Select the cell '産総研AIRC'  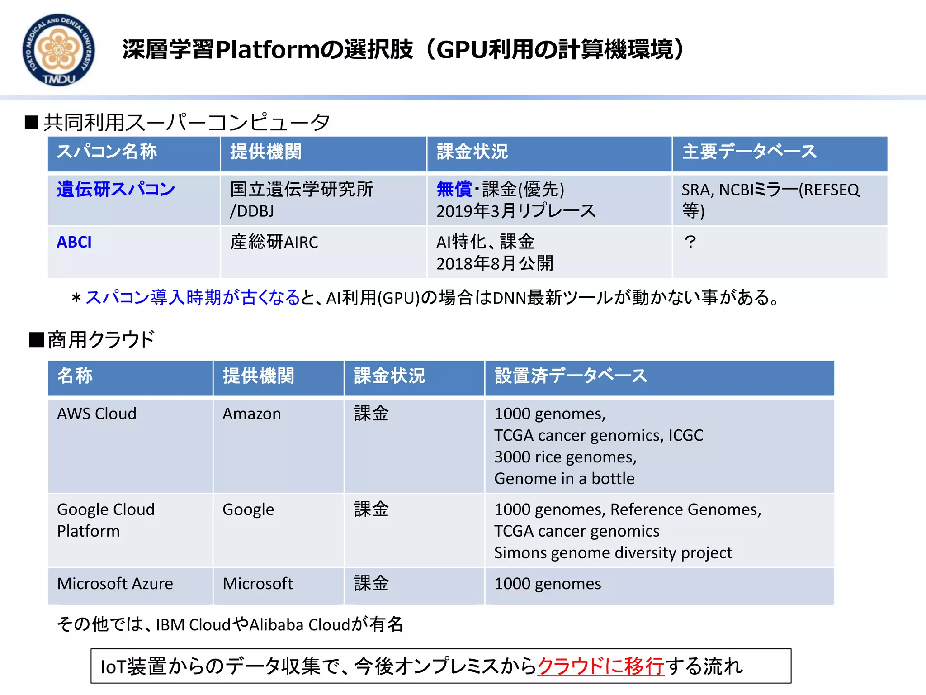(x=323, y=252)
